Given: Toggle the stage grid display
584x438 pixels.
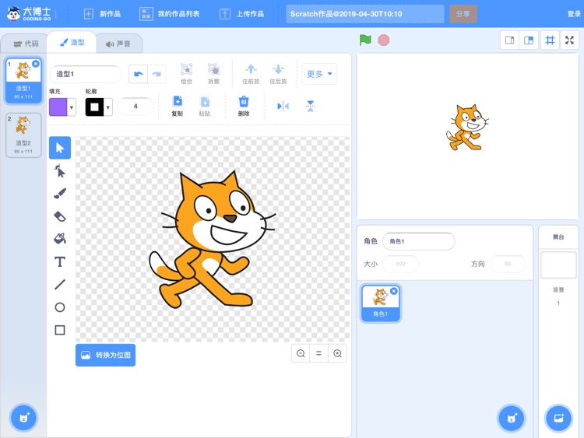Looking at the screenshot, I should [x=550, y=40].
